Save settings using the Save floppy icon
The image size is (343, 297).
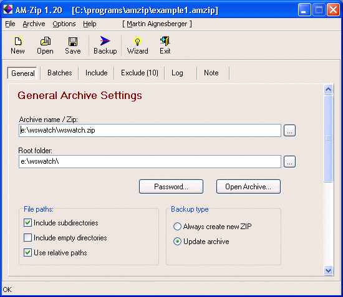pyautogui.click(x=73, y=41)
